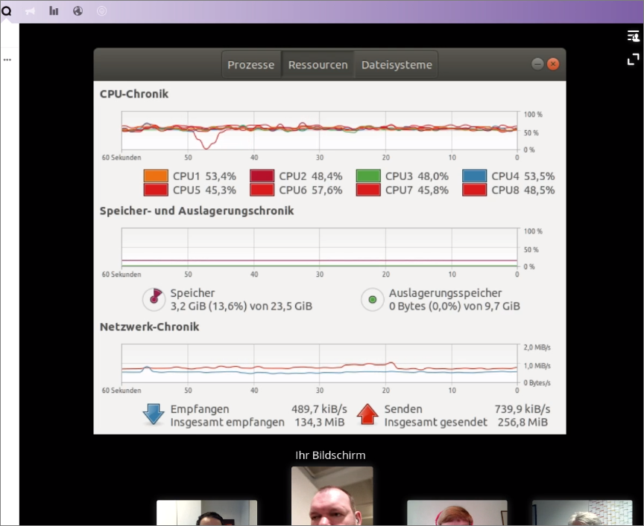Click the red Senden up arrow
This screenshot has width=644, height=526.
coord(367,414)
